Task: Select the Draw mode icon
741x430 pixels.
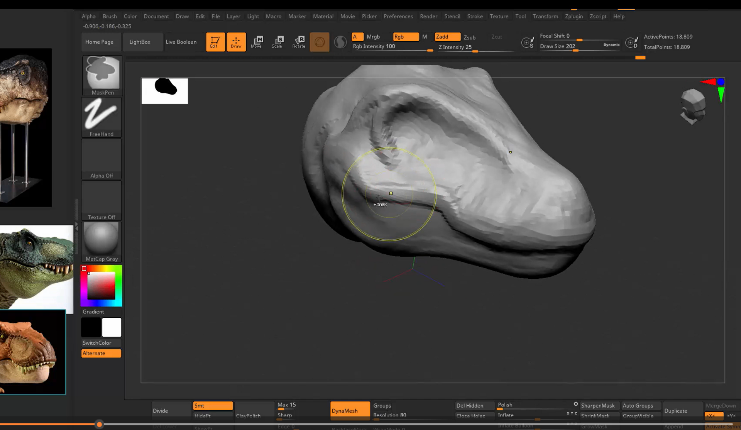Action: pyautogui.click(x=236, y=42)
